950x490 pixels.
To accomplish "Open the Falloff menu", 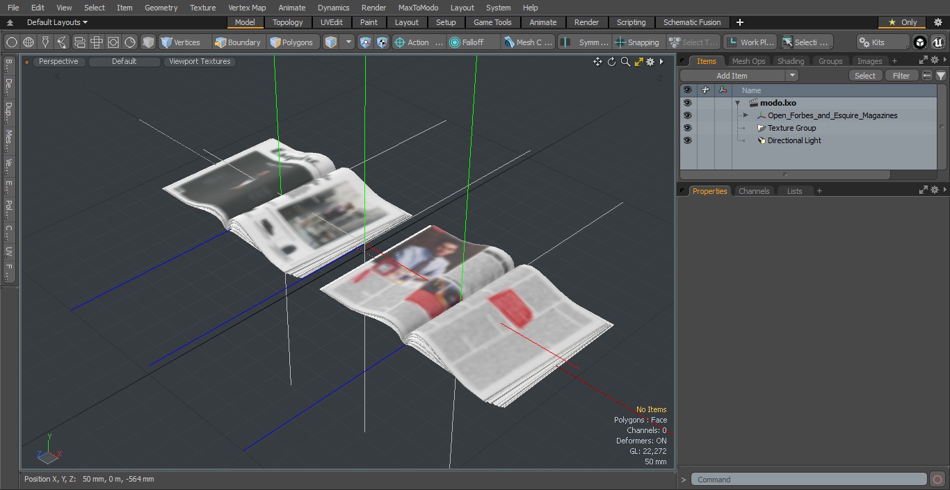I will click(x=474, y=42).
